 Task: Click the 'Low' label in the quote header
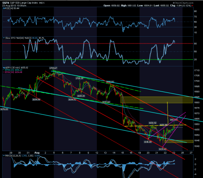(140, 5)
